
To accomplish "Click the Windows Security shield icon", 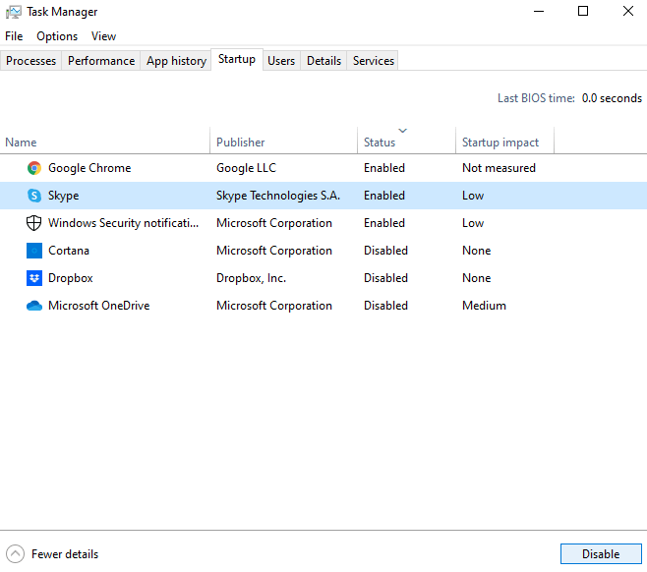I will 33,223.
